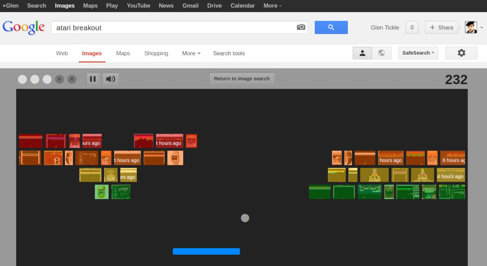Image resolution: width=487 pixels, height=266 pixels.
Task: Open YouTube from the top bar
Action: 138,6
